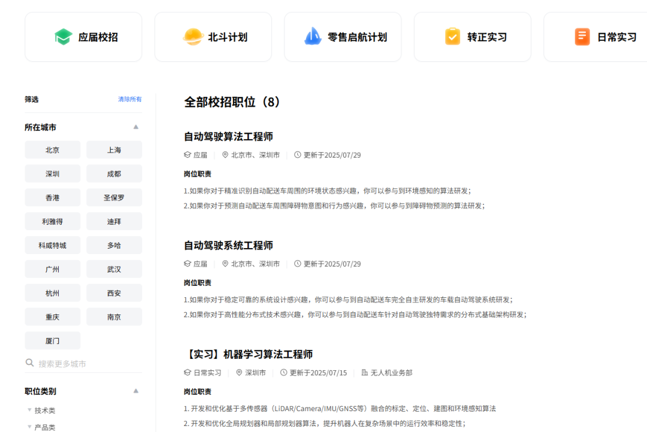Open the 转正实习 recruitment tab

[472, 37]
